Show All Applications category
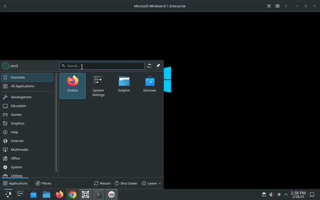320x200 pixels. point(27,86)
